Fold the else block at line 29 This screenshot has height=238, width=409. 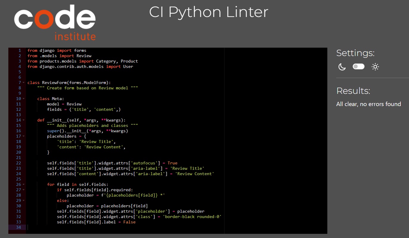coord(24,200)
